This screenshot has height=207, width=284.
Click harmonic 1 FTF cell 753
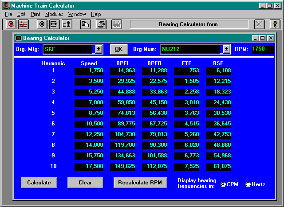pyautogui.click(x=186, y=71)
